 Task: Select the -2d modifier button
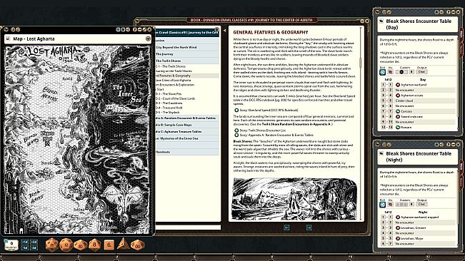pos(34,247)
